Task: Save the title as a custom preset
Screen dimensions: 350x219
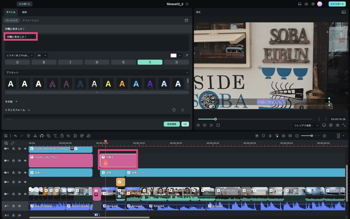Action: (186, 20)
